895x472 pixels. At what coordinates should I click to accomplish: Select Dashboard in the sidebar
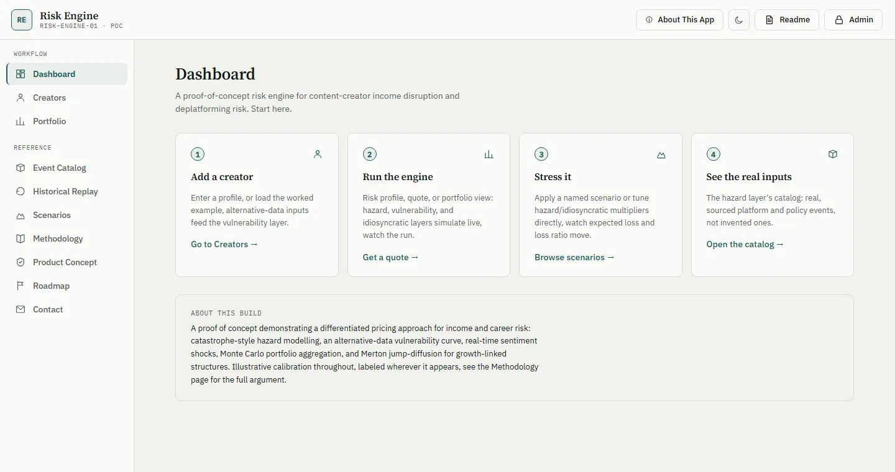click(67, 74)
